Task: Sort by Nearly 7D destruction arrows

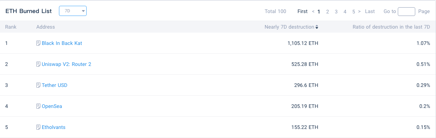Action: point(317,27)
